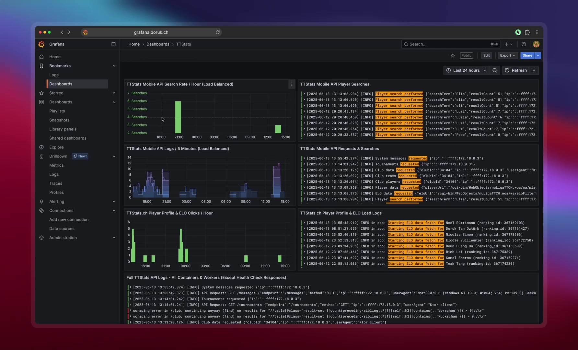Zoom out the time range icon
Image resolution: width=578 pixels, height=350 pixels.
[495, 70]
